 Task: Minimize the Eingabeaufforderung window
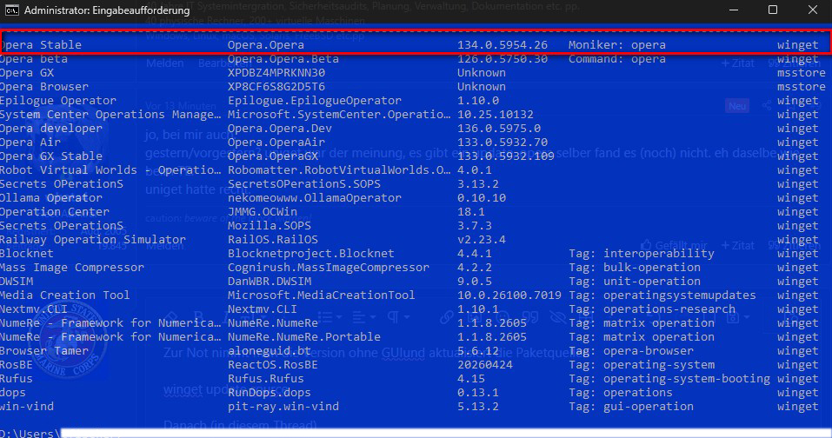734,10
